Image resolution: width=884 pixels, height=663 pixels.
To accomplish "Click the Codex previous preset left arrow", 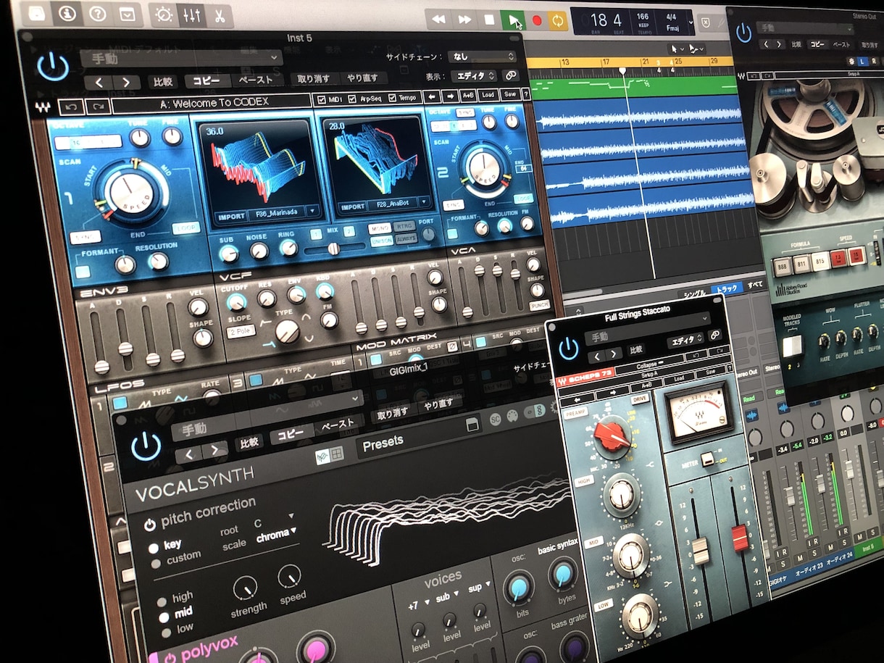I will pos(430,96).
